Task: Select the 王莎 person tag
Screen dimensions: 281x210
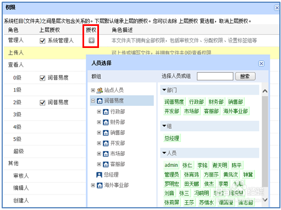Action: [189, 202]
